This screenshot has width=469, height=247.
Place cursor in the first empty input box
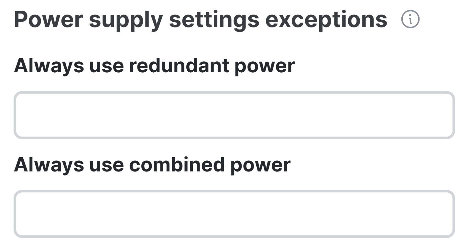coord(234,115)
